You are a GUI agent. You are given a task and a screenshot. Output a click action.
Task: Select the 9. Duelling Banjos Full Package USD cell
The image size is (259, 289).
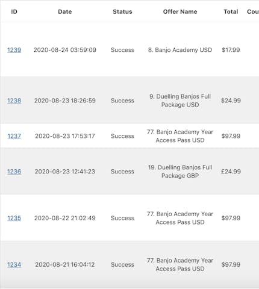point(180,101)
